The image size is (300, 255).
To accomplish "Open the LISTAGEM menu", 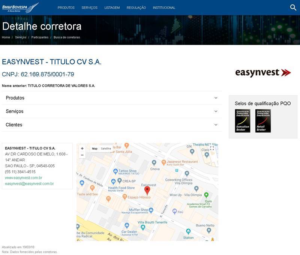I will click(x=112, y=7).
